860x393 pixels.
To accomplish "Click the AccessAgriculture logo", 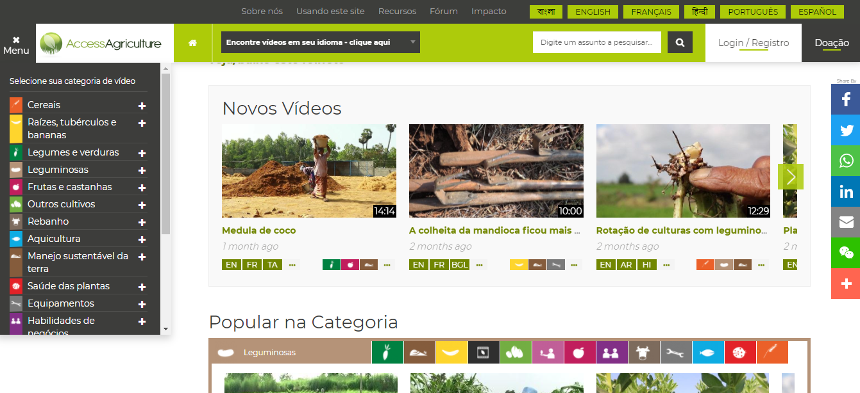I will coord(101,44).
